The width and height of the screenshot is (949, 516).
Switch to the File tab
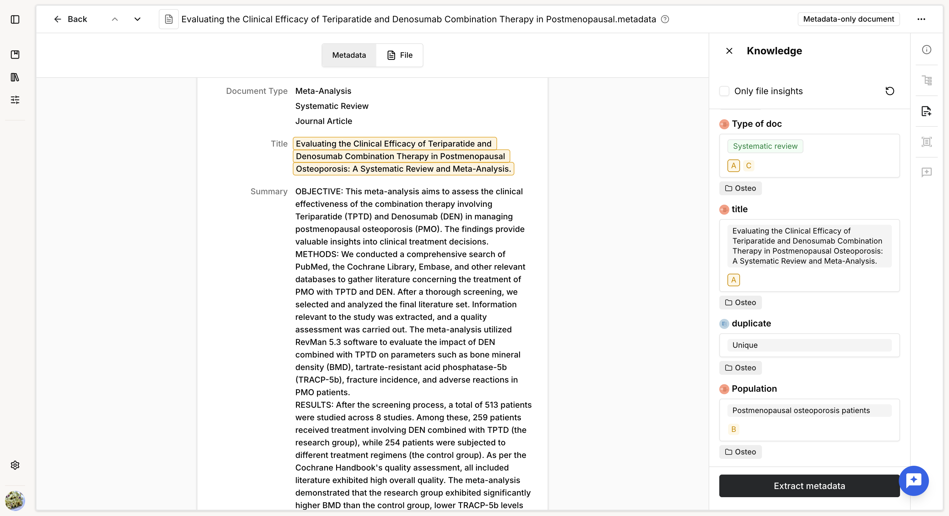(400, 55)
